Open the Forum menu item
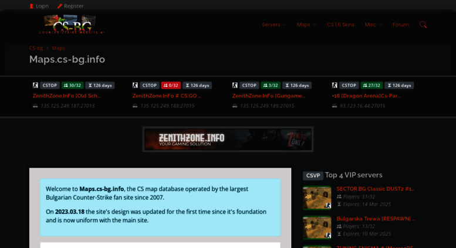Viewport: 456px width, 248px height. (x=400, y=25)
